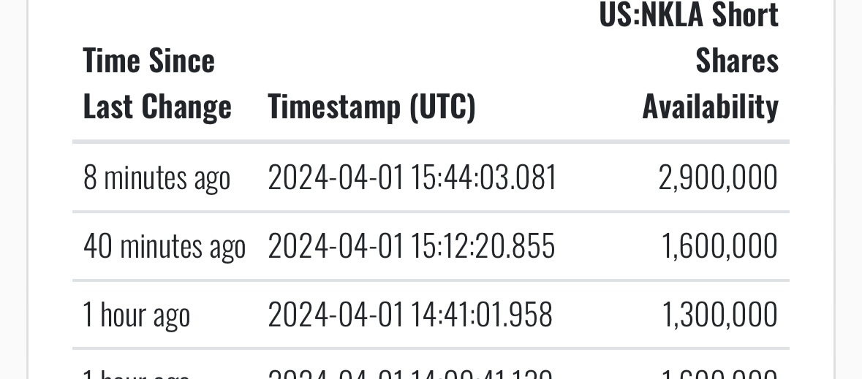Click the cut-off 1 hour ago in bottom row
This screenshot has height=379, width=862.
pyautogui.click(x=136, y=373)
